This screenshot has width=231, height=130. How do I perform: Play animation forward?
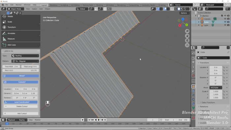(99, 120)
